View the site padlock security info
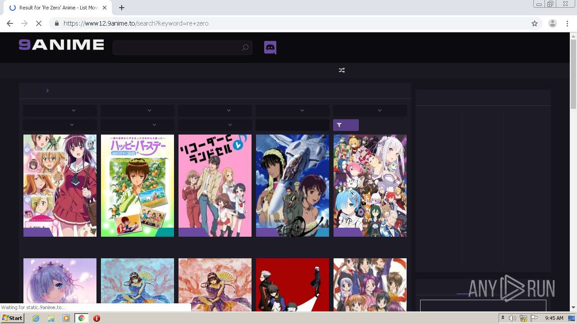This screenshot has width=577, height=324. (56, 23)
